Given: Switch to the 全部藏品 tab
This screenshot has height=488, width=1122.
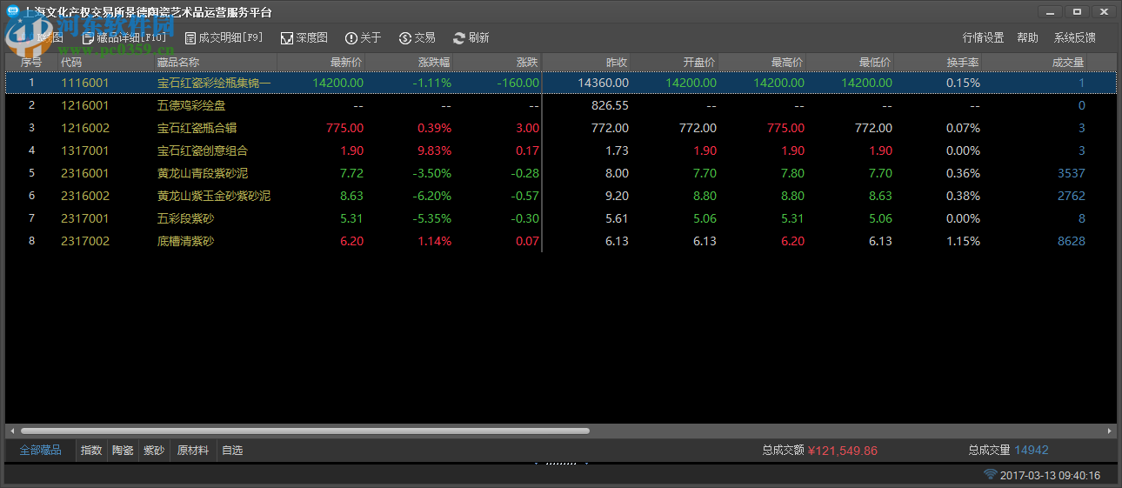Looking at the screenshot, I should tap(41, 451).
